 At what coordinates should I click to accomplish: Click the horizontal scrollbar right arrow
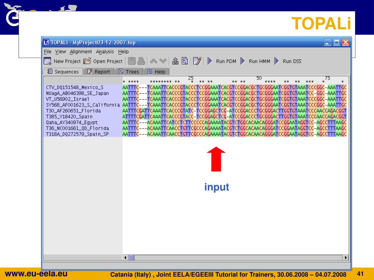[x=346, y=258]
